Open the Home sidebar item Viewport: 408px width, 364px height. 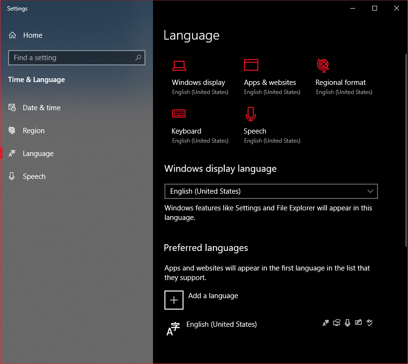click(x=32, y=35)
